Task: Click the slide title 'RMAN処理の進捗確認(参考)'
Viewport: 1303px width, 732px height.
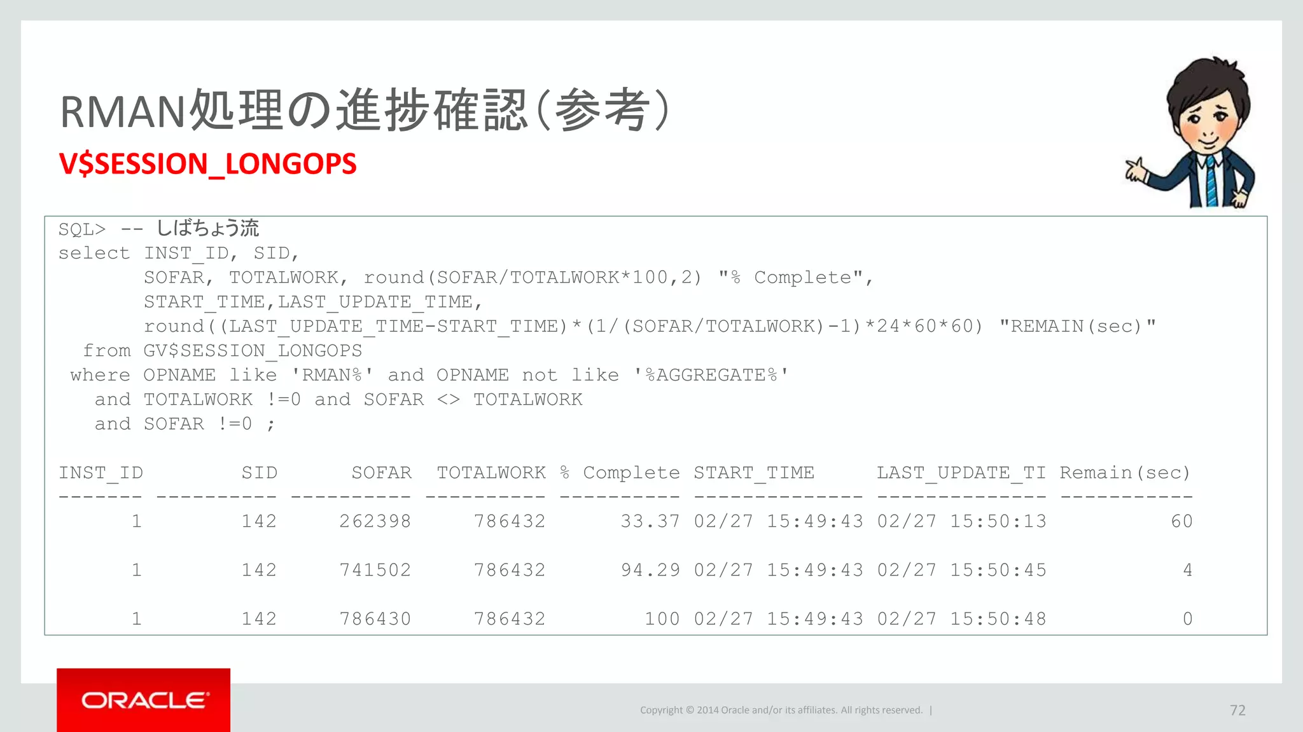Action: coord(365,111)
